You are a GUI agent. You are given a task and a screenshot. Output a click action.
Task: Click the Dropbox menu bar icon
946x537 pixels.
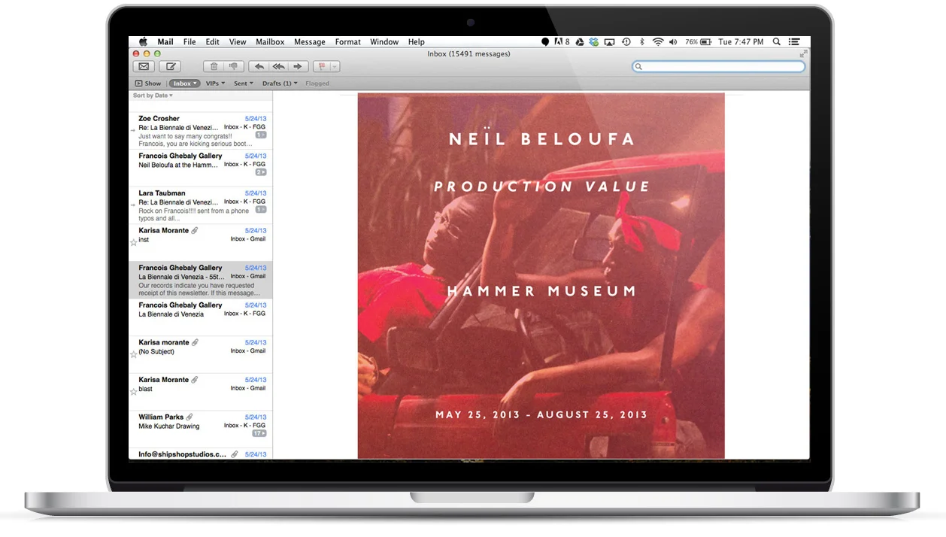tap(594, 42)
